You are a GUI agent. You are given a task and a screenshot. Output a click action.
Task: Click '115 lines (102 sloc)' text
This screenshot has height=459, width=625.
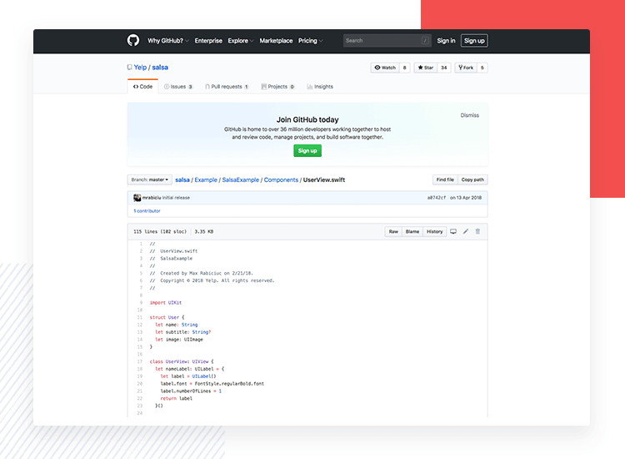(x=160, y=231)
